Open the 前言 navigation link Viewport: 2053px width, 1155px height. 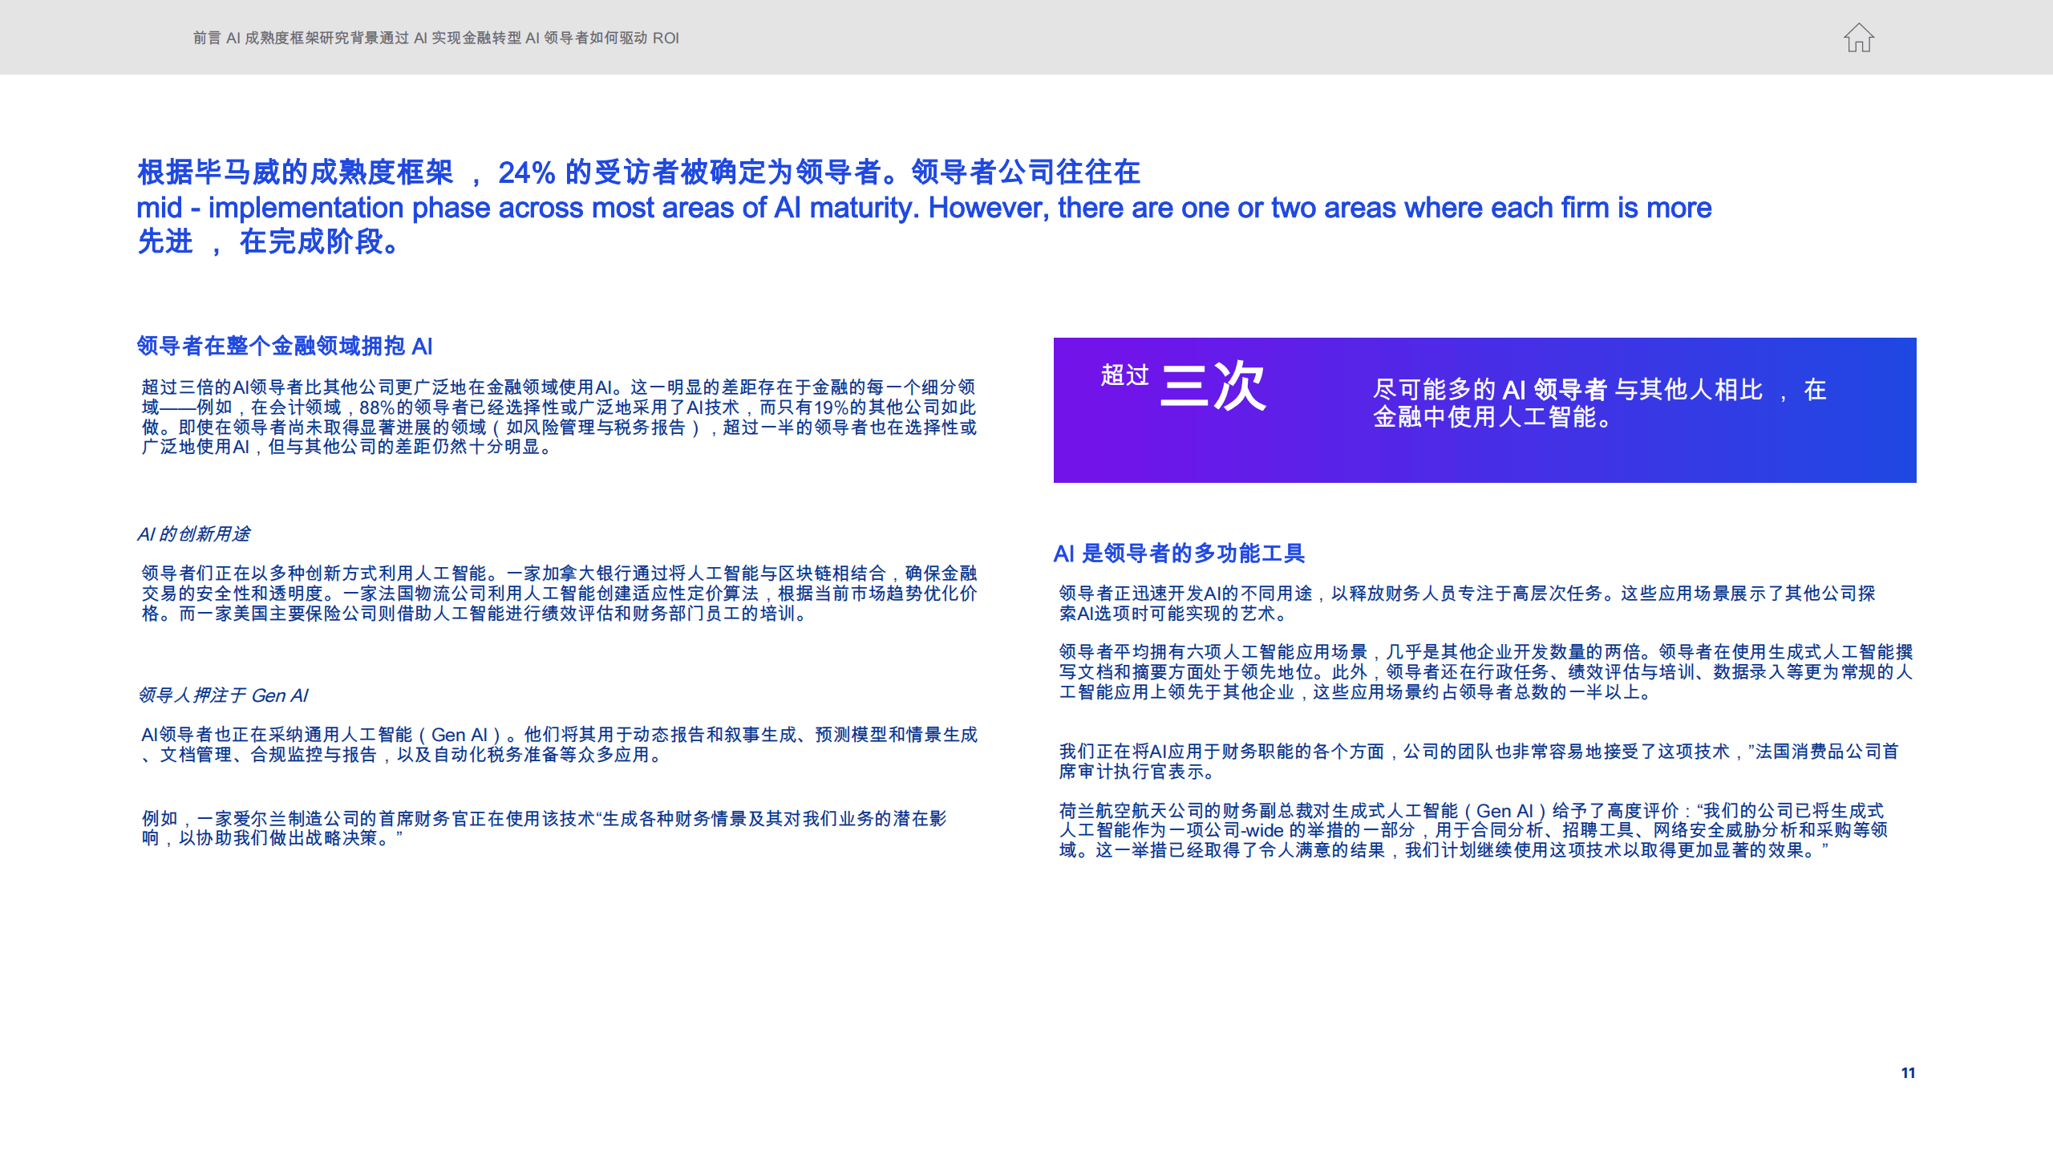[207, 38]
